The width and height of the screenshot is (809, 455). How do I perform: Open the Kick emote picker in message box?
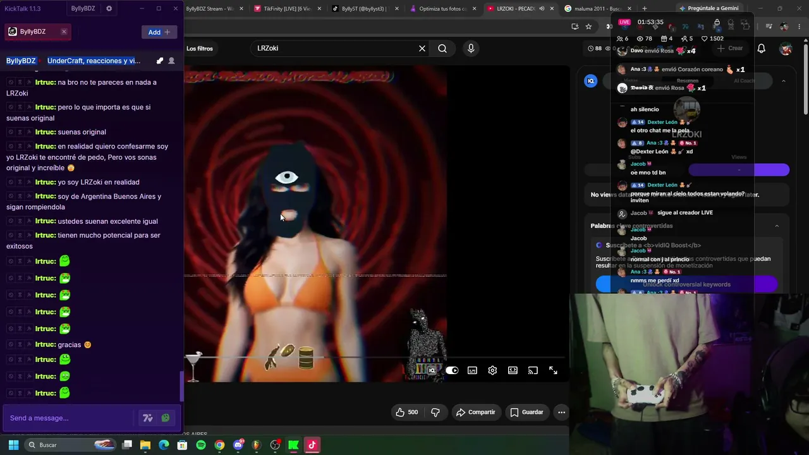166,418
